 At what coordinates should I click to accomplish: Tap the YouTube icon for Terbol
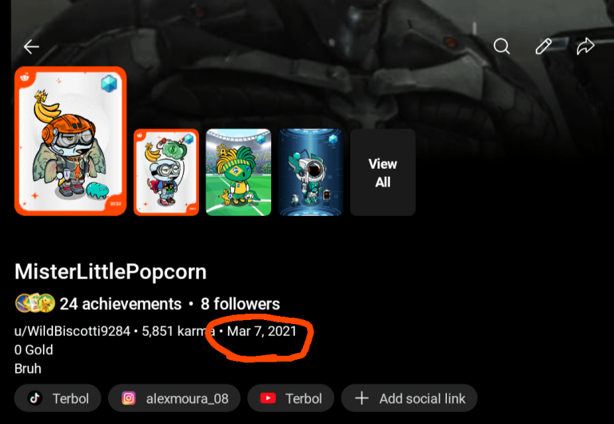tap(269, 398)
